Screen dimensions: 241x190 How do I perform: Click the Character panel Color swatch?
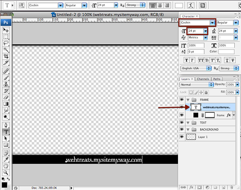[226, 52]
